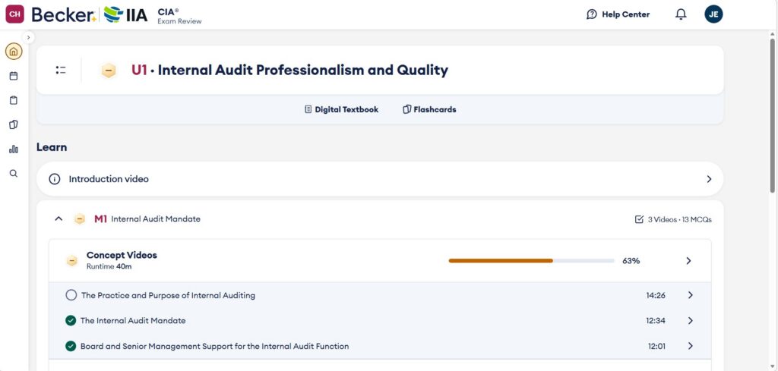Image resolution: width=778 pixels, height=371 pixels.
Task: Open the unit list outline icon
Action: coord(61,71)
